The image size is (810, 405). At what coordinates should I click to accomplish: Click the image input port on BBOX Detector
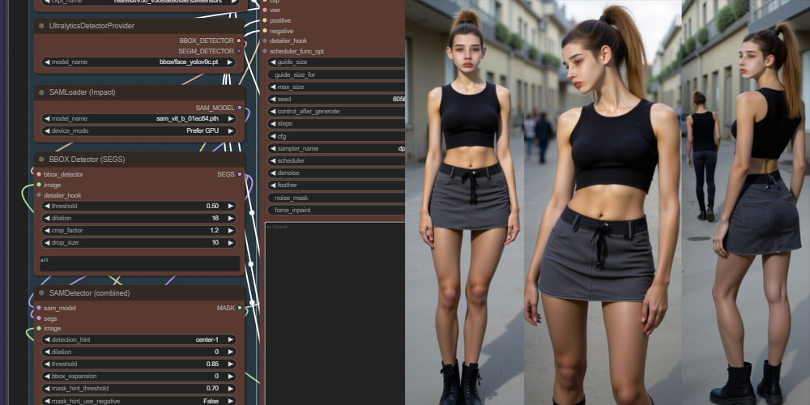(39, 185)
